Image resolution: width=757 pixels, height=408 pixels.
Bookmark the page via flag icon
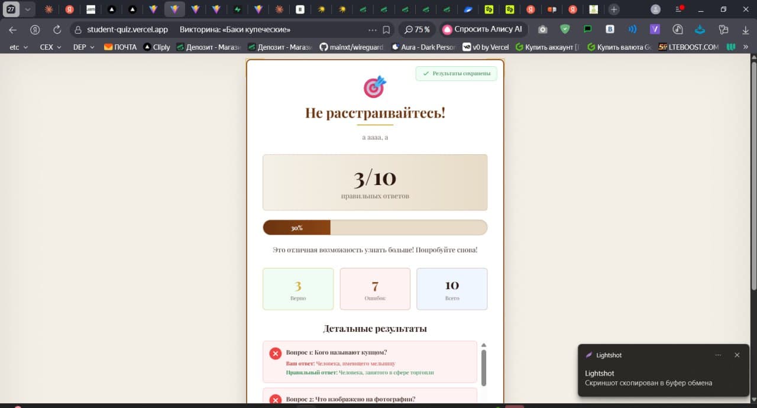coord(386,29)
